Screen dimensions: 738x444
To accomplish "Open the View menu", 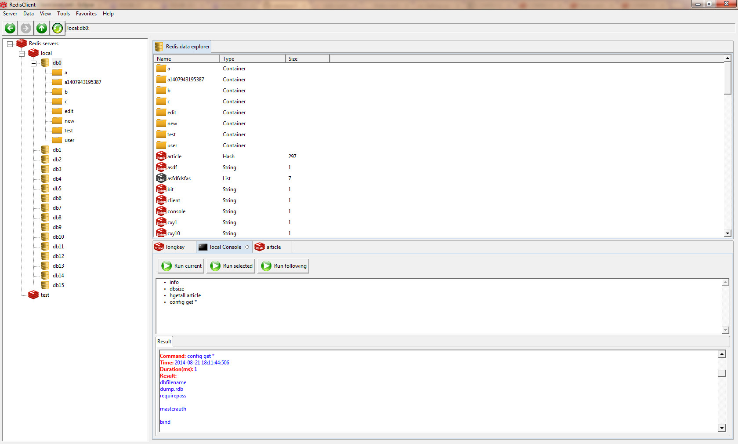I will pos(45,14).
